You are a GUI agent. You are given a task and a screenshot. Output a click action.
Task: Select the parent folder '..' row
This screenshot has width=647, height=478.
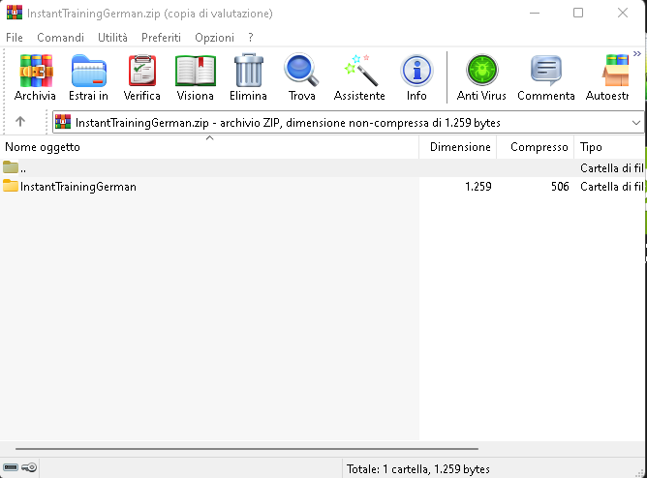point(322,168)
